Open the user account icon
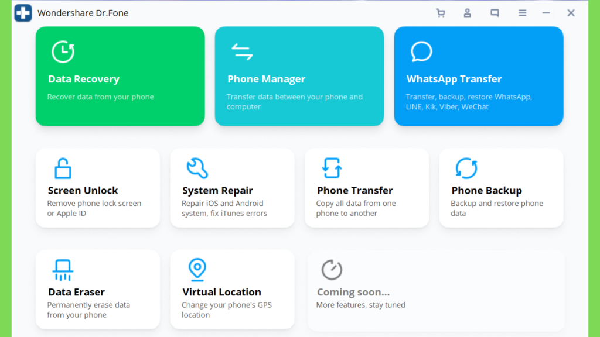This screenshot has width=600, height=337. click(x=467, y=13)
